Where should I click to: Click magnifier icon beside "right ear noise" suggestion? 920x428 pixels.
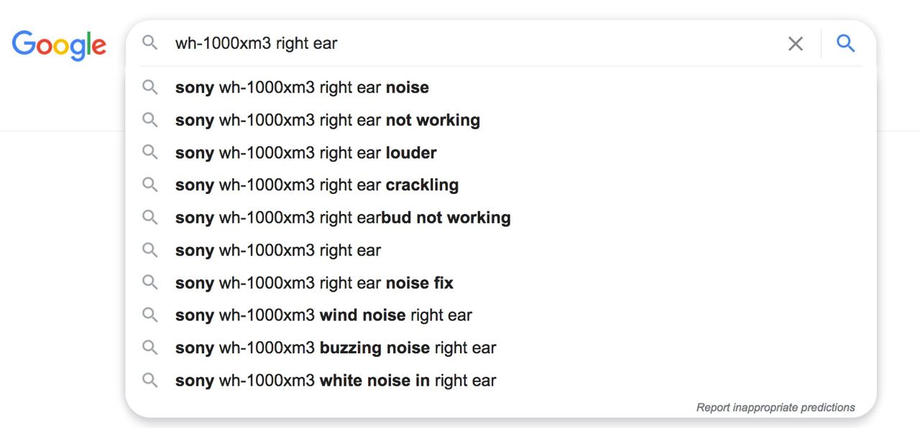pos(149,88)
